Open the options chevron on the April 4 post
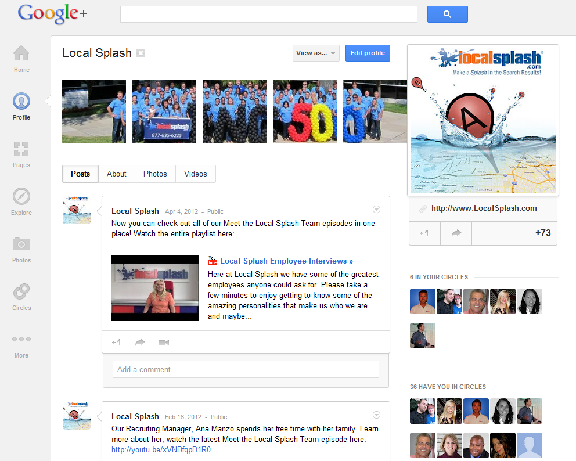This screenshot has width=576, height=461. [x=376, y=209]
